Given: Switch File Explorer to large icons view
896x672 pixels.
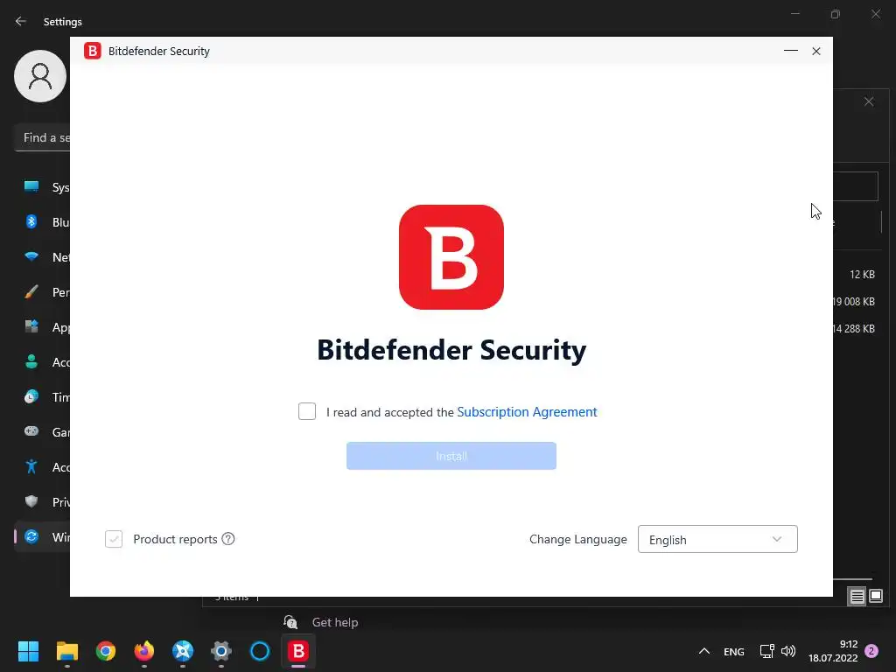Looking at the screenshot, I should click(876, 597).
